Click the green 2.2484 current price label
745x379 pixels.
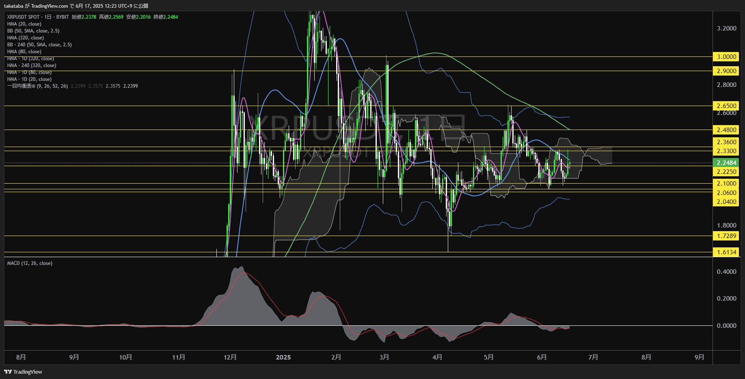726,163
